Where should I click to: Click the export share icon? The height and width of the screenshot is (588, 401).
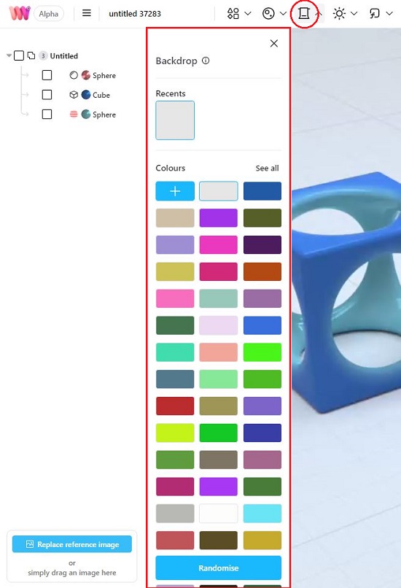(375, 14)
